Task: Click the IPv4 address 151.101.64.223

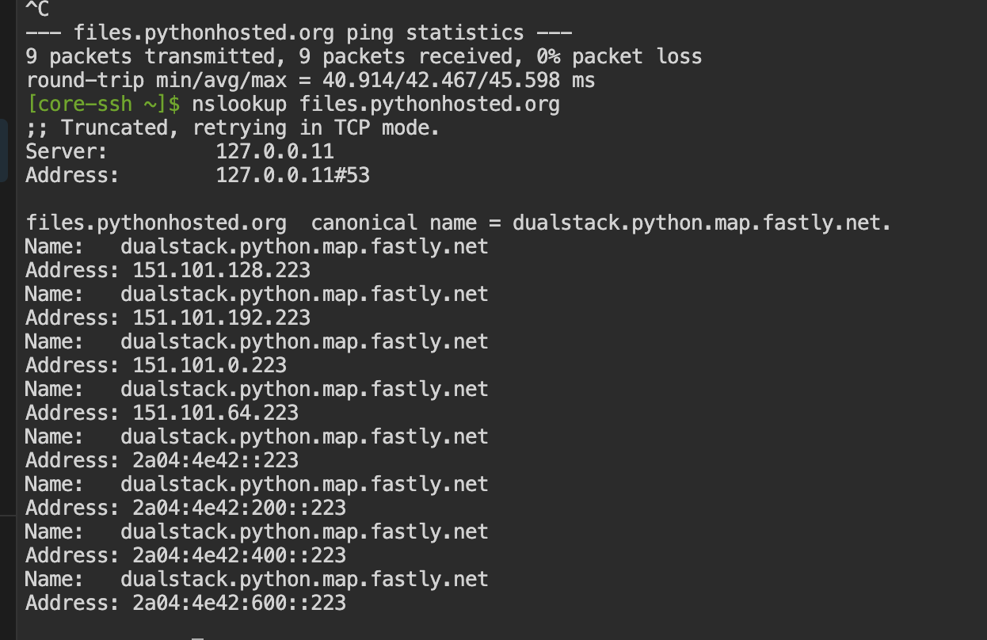Action: click(215, 413)
